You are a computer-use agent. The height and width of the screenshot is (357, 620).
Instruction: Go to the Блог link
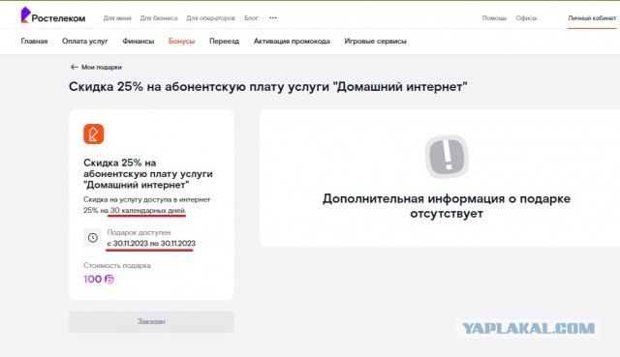coord(251,18)
